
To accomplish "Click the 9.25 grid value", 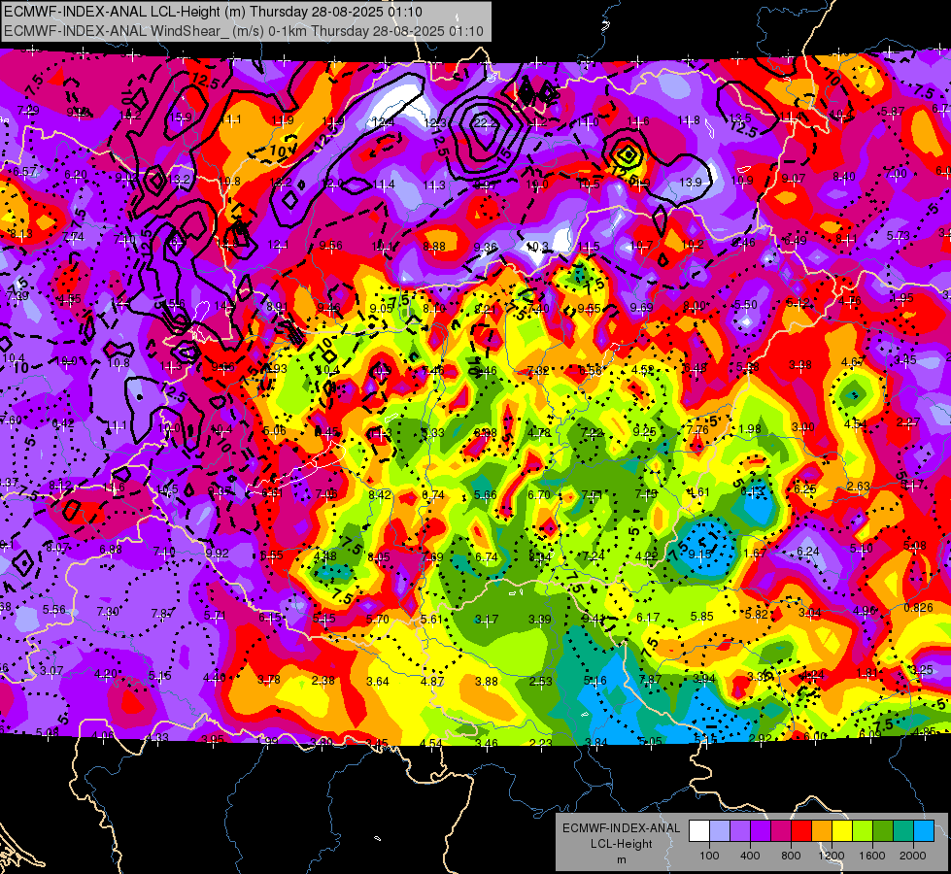I will pos(645,431).
